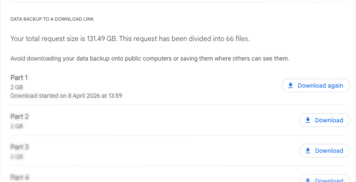Select the 'Part 1' file title
The width and height of the screenshot is (356, 182).
point(19,78)
